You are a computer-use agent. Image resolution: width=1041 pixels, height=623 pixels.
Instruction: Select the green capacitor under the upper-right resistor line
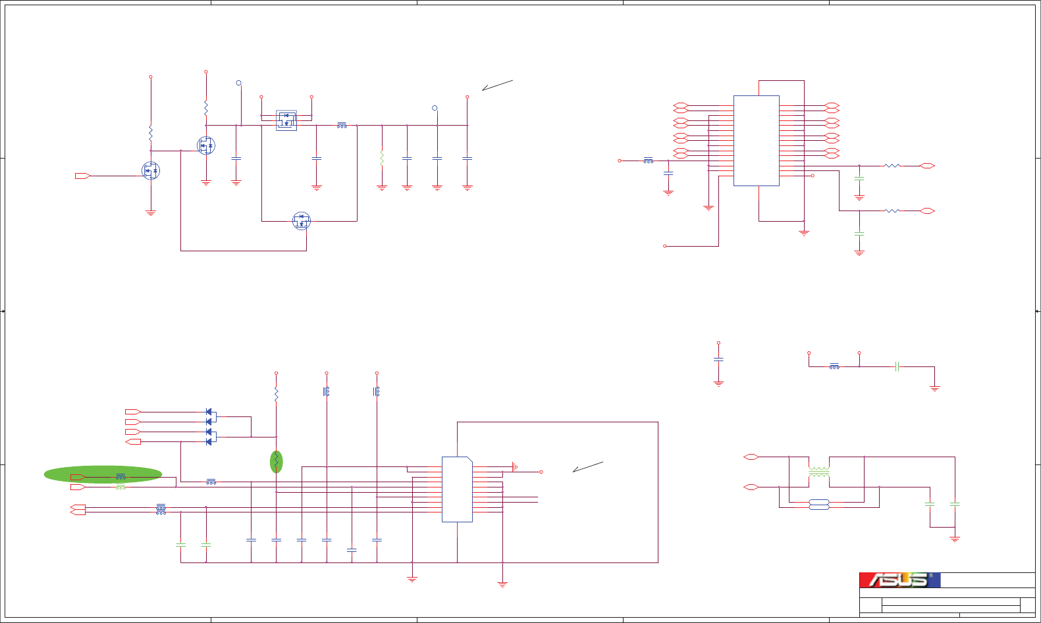(859, 178)
